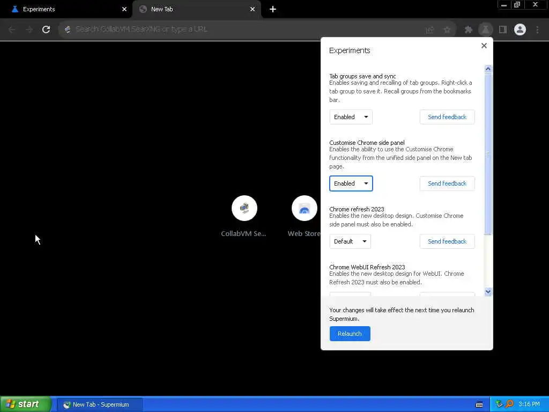Switch to the Experiments tab

tap(66, 9)
